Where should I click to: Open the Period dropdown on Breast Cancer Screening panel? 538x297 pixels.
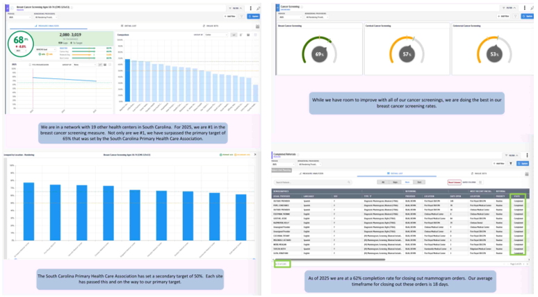19,17
